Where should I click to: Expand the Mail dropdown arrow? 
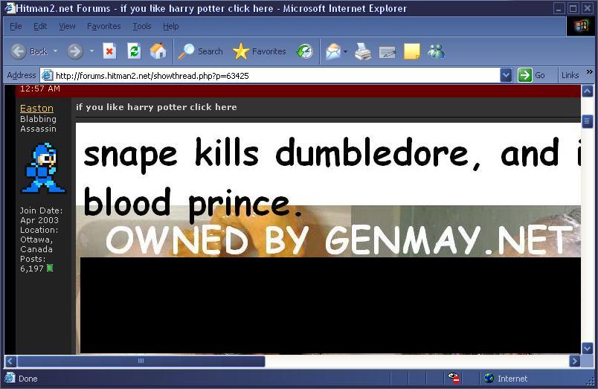(346, 51)
